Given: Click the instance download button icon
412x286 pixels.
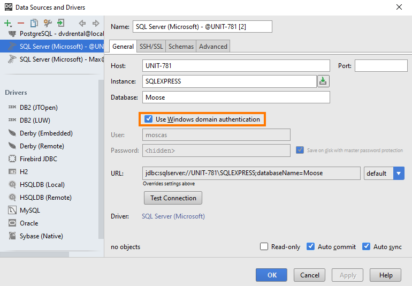Looking at the screenshot, I should (x=323, y=81).
